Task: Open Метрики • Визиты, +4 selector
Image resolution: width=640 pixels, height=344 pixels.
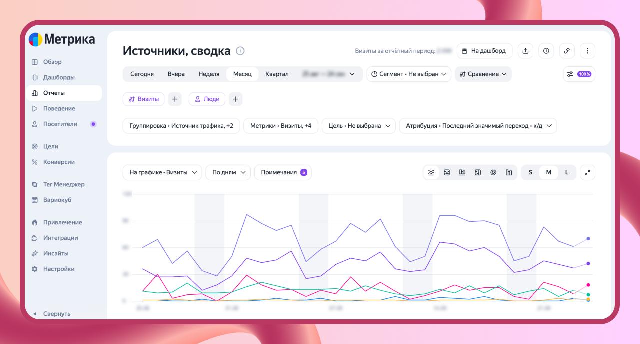Action: point(281,126)
